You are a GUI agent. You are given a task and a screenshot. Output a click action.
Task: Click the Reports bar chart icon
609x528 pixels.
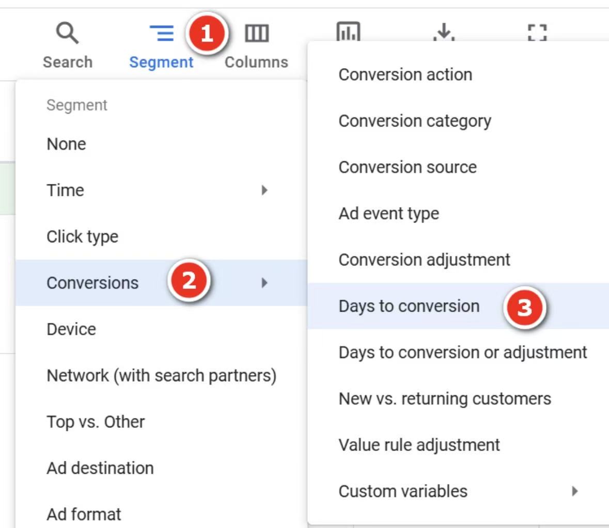348,31
